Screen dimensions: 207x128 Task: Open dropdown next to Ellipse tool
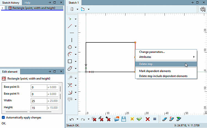click(x=76, y=69)
